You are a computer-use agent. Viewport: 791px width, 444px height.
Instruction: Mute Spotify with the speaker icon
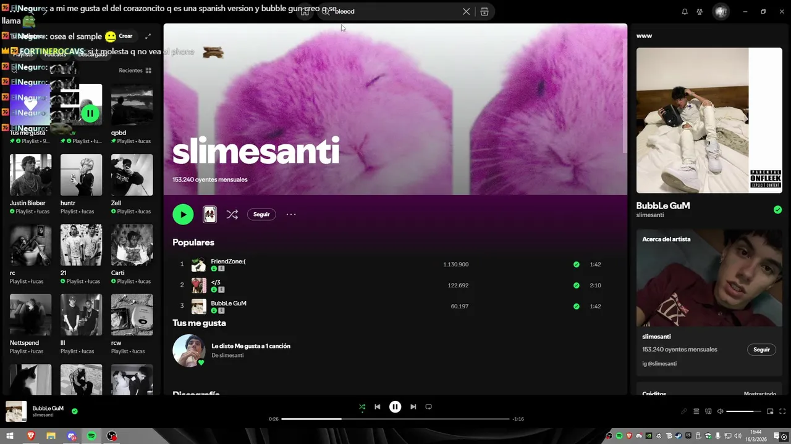point(720,411)
